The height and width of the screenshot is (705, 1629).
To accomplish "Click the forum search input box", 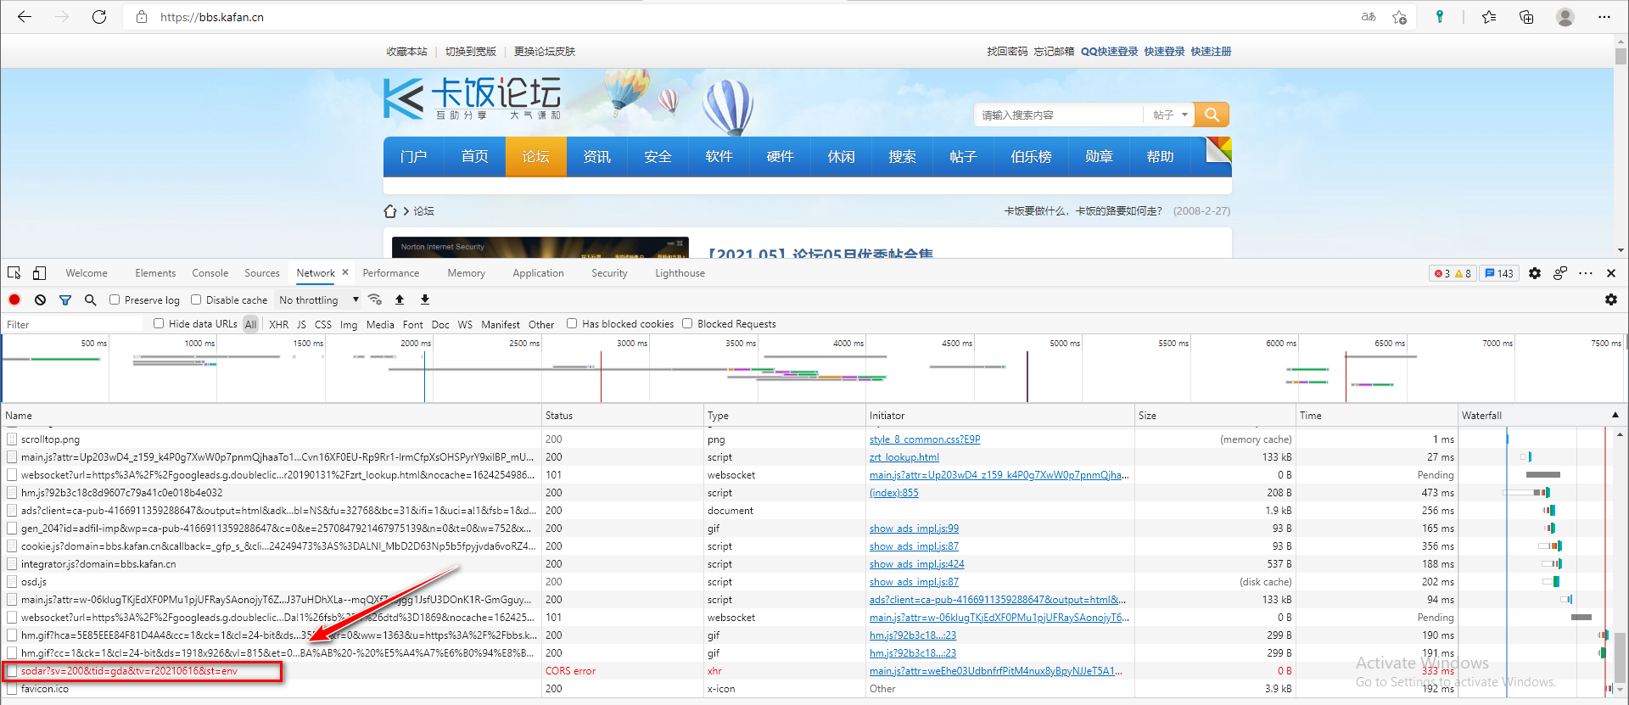I will pos(1059,115).
